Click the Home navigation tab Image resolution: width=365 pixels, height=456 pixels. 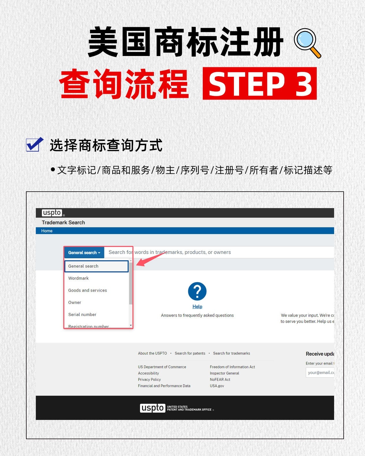[x=47, y=231]
